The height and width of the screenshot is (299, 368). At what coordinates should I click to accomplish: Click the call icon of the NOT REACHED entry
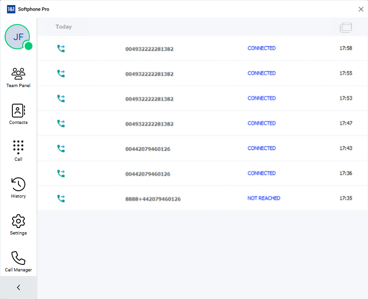coord(61,199)
